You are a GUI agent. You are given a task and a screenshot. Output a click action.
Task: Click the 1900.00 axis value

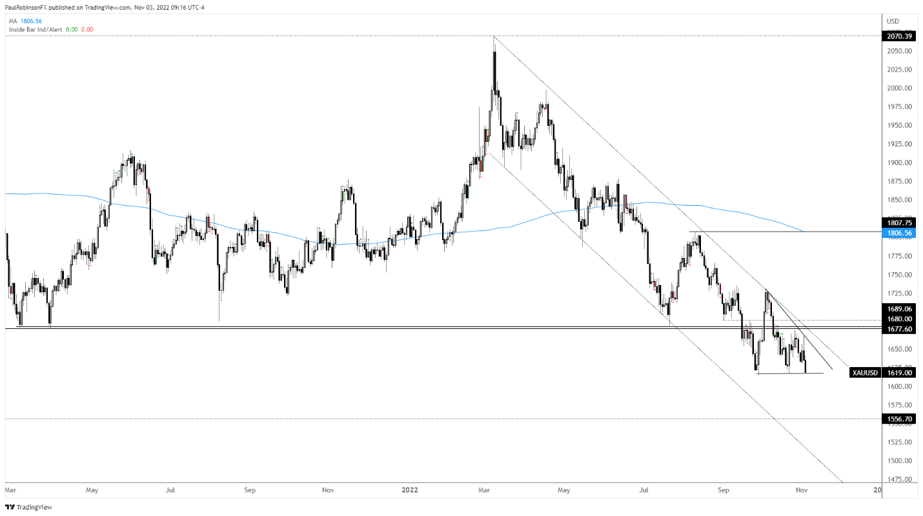[x=899, y=163]
